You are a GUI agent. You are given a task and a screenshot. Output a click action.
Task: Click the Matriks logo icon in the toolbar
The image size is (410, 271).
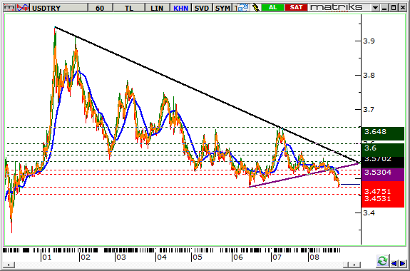(x=9, y=8)
